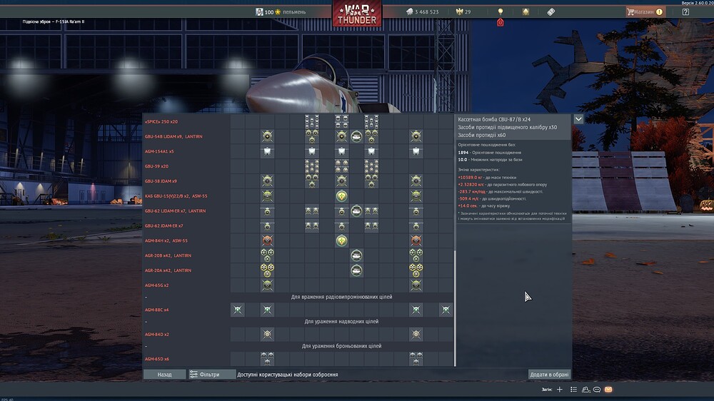
Task: Select the yellow ASW-55 pod in KAB GBU-15 row
Action: coord(341,196)
